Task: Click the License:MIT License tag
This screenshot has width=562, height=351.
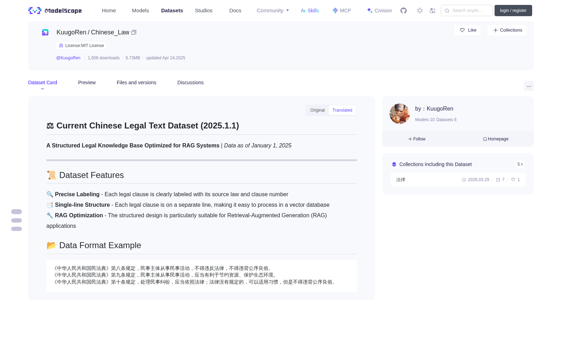Action: point(81,46)
